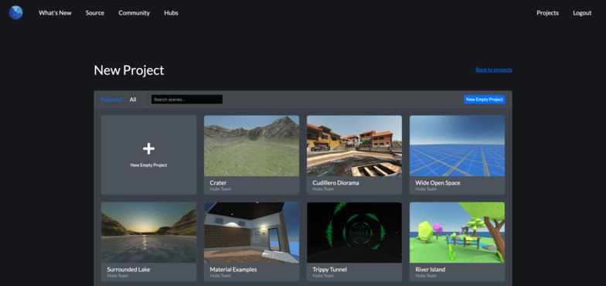This screenshot has width=606, height=286.
Task: Click Logout in the top bar
Action: click(x=582, y=12)
